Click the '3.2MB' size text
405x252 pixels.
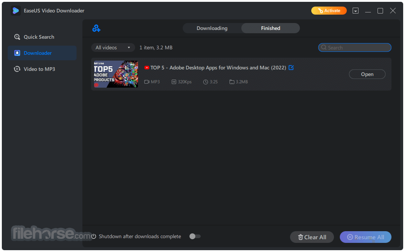[x=242, y=82]
